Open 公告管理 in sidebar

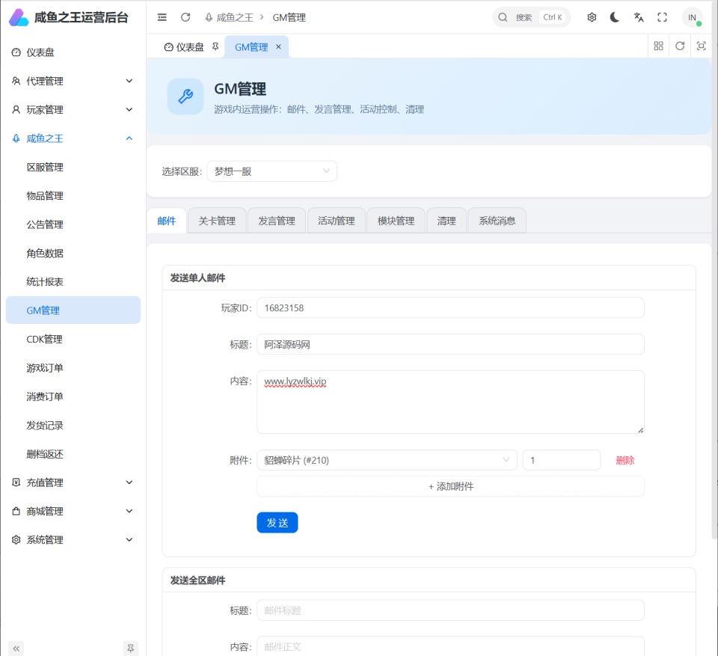73,224
